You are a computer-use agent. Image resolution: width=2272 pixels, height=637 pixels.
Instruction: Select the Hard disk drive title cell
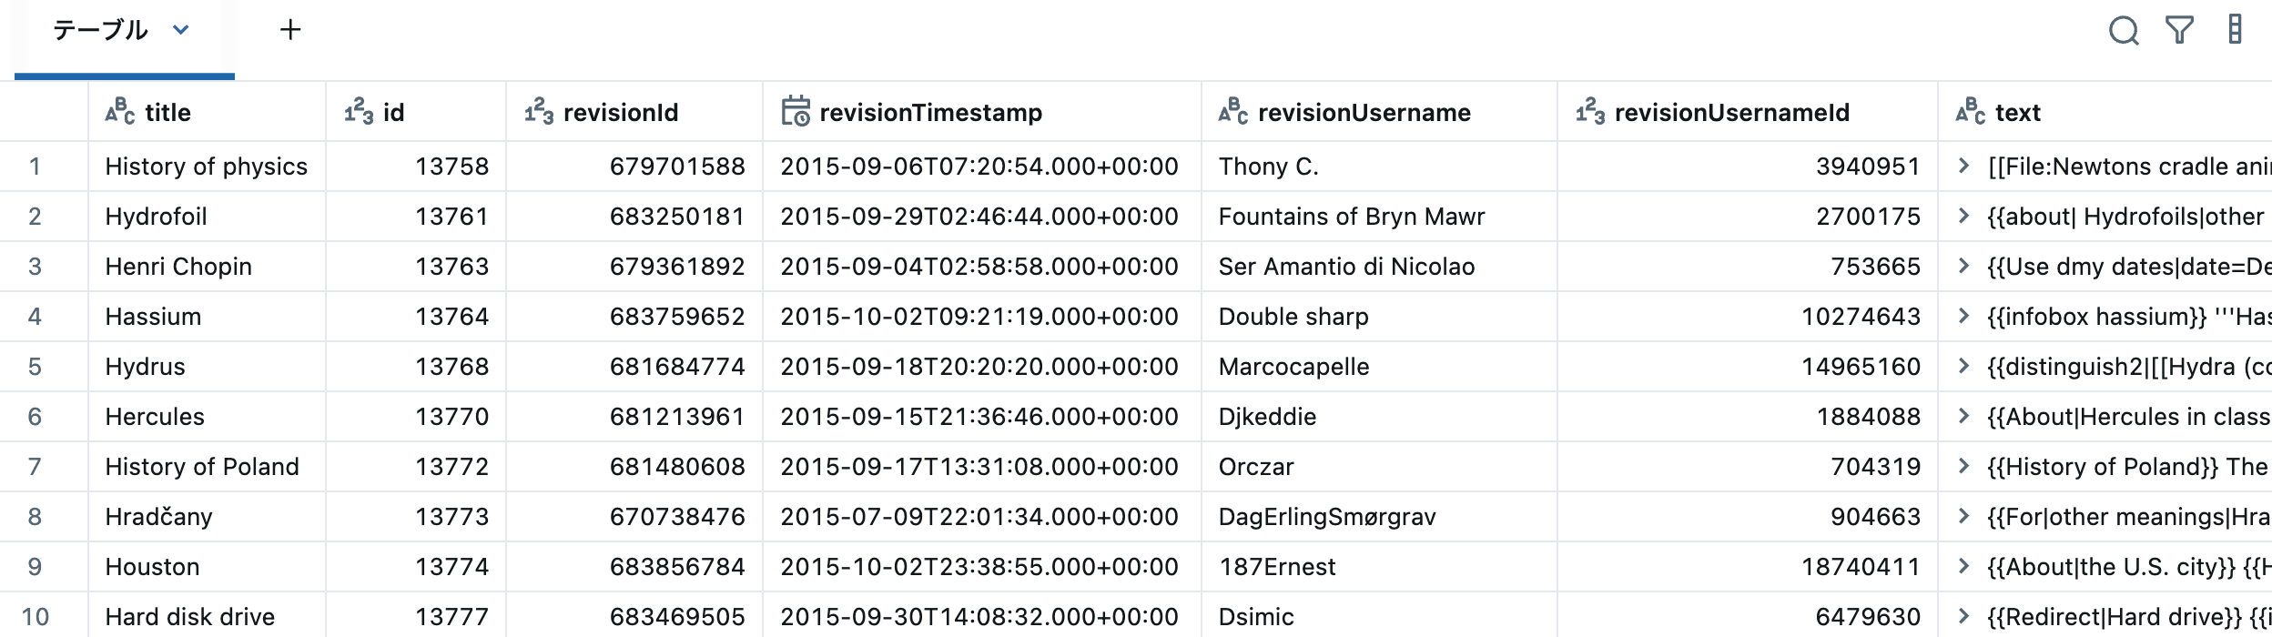[207, 616]
